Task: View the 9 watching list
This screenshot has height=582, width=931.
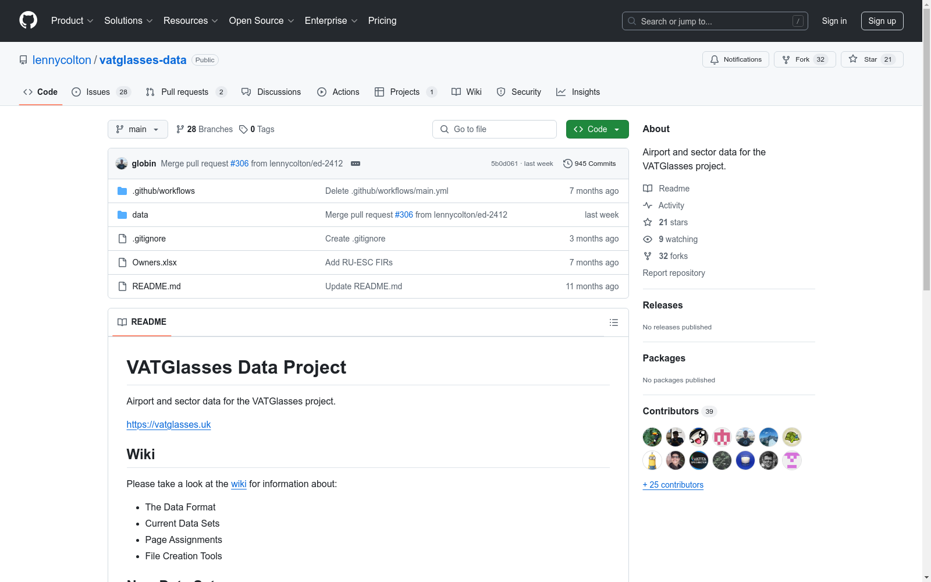Action: tap(670, 239)
